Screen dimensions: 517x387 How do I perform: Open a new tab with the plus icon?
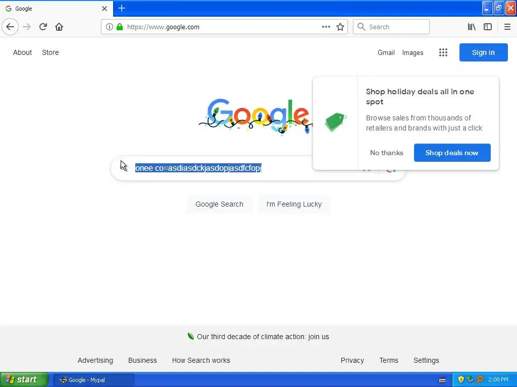tap(122, 8)
